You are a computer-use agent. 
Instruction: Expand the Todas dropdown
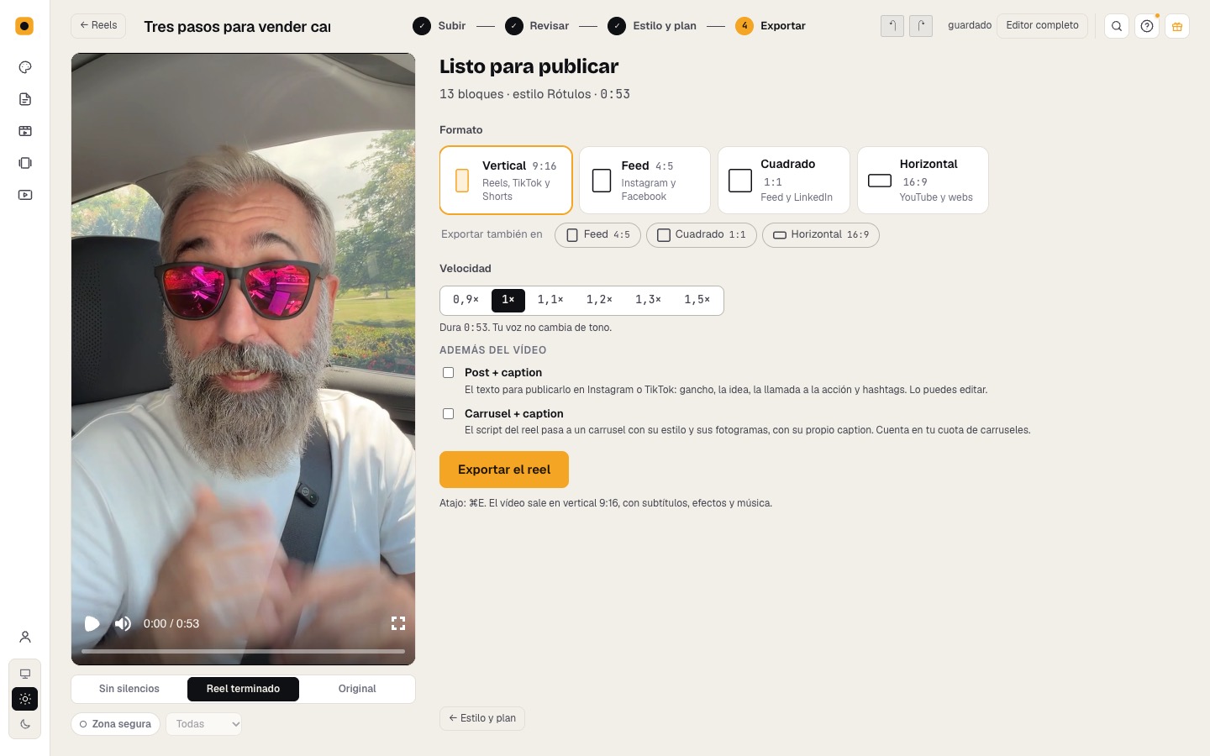point(204,724)
